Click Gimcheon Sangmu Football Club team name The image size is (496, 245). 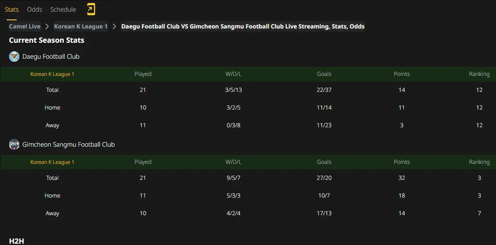pyautogui.click(x=69, y=144)
